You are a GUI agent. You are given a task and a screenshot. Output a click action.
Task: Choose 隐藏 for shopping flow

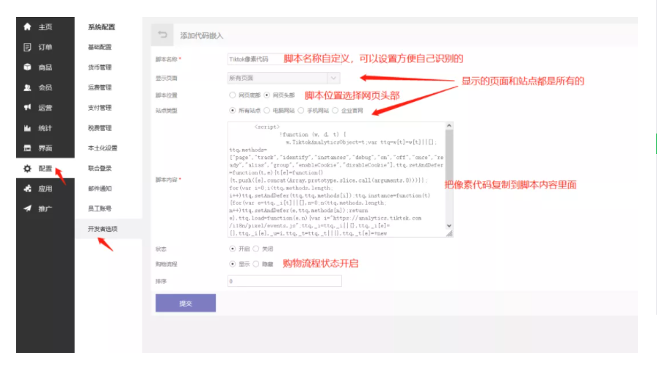coord(256,264)
